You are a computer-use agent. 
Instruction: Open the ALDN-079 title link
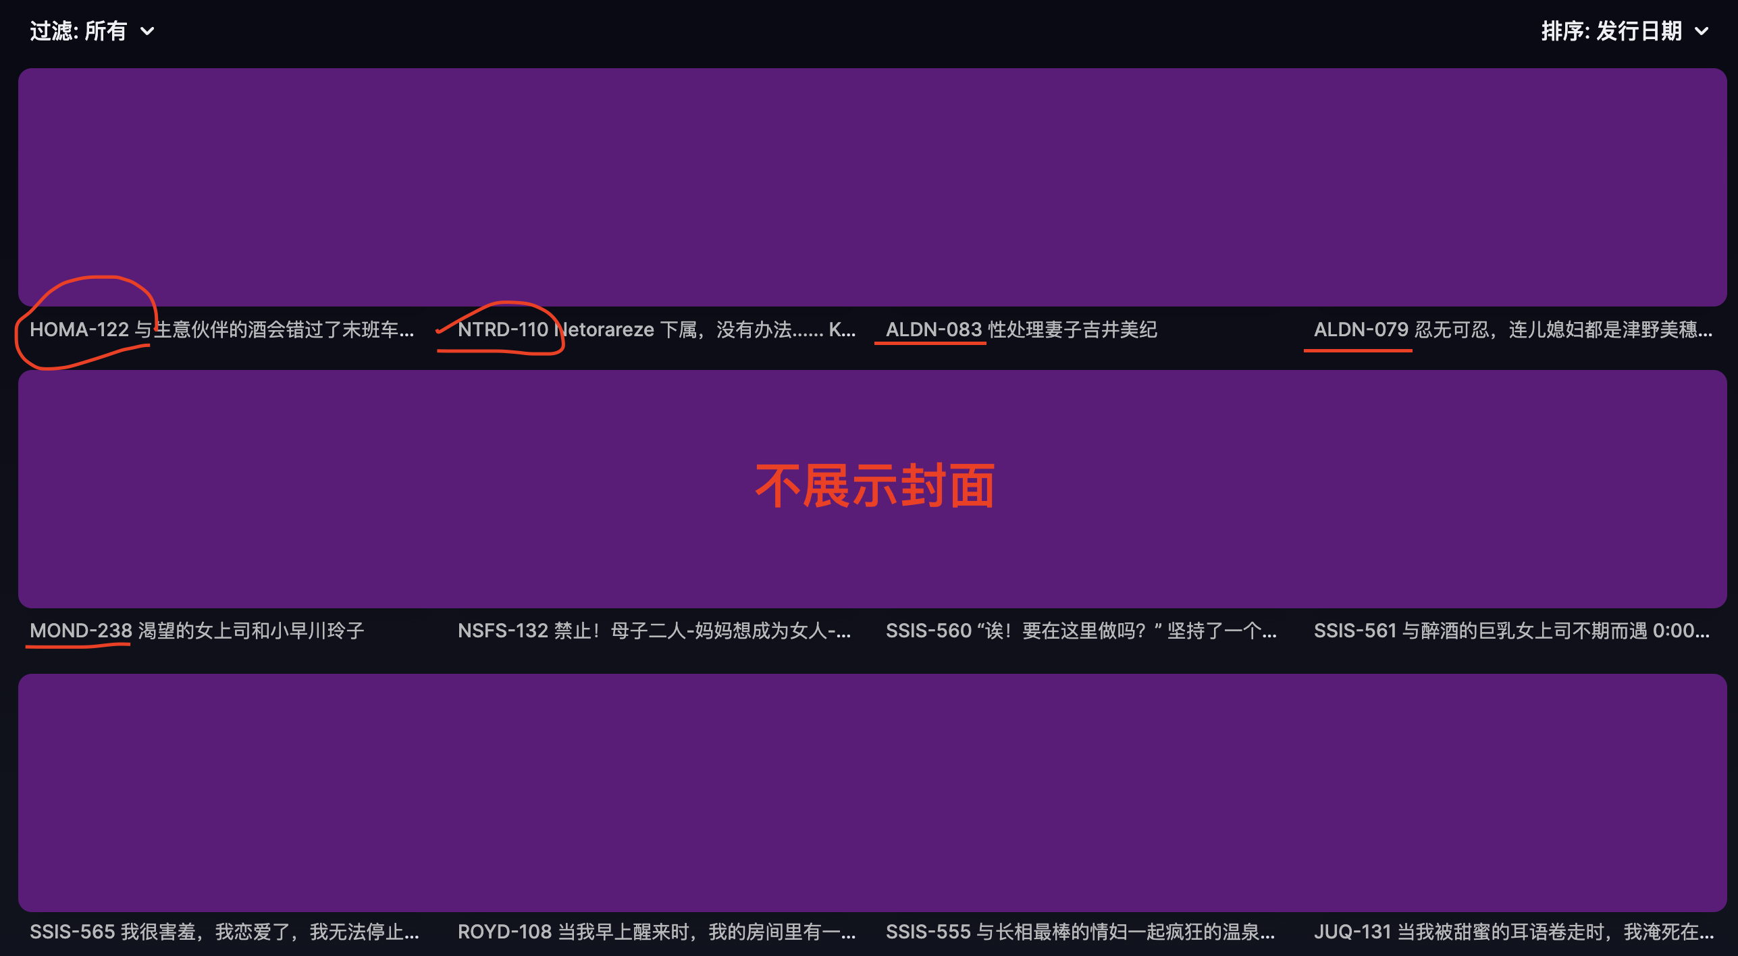(1512, 329)
